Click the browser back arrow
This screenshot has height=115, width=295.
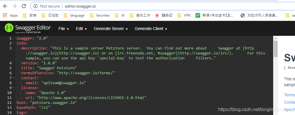click(x=5, y=6)
